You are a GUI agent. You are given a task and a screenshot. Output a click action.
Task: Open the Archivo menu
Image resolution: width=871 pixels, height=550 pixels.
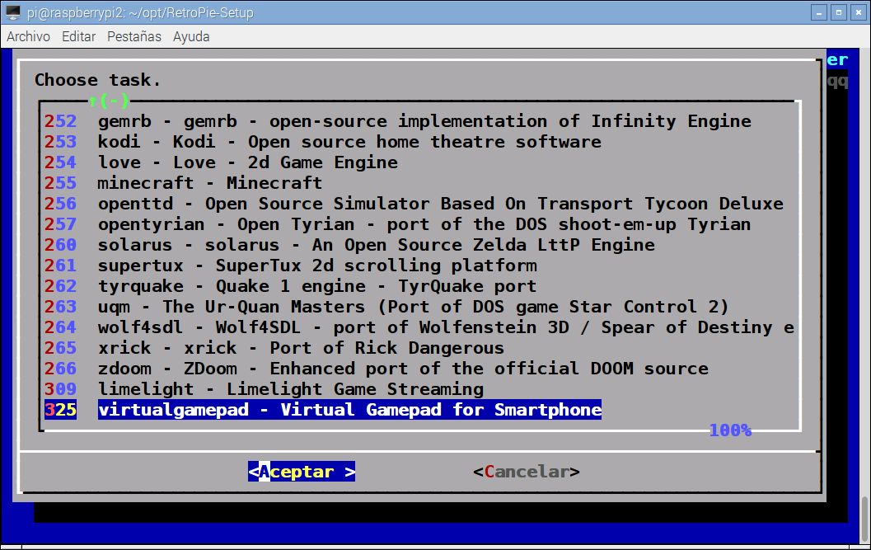(28, 37)
